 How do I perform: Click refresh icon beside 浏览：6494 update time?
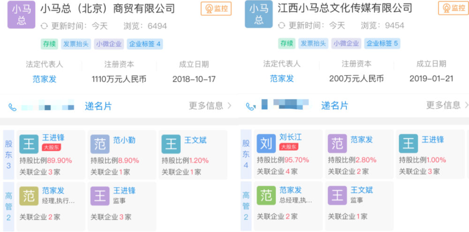[44, 26]
